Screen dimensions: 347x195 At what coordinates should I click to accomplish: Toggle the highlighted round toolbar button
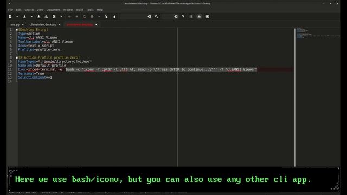[x=199, y=17]
